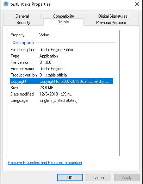This screenshot has width=143, height=184.
Task: Select the File description row label
Action: point(23,50)
